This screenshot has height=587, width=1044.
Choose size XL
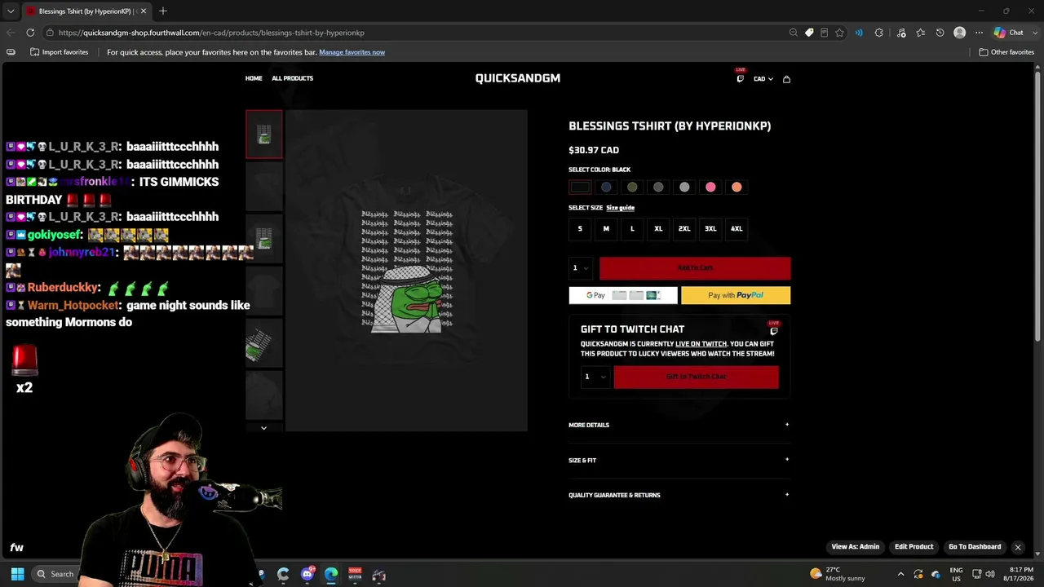(x=658, y=229)
